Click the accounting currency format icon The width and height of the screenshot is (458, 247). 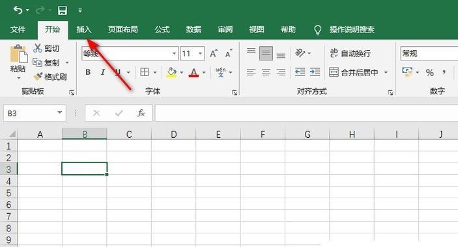407,72
